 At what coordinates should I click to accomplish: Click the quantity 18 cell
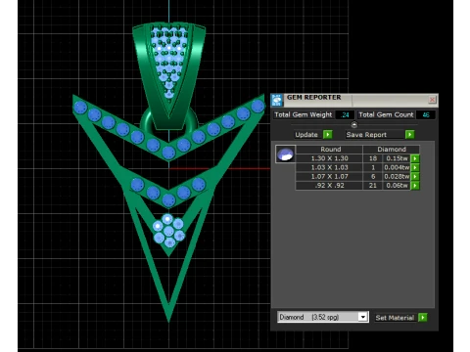tap(373, 158)
